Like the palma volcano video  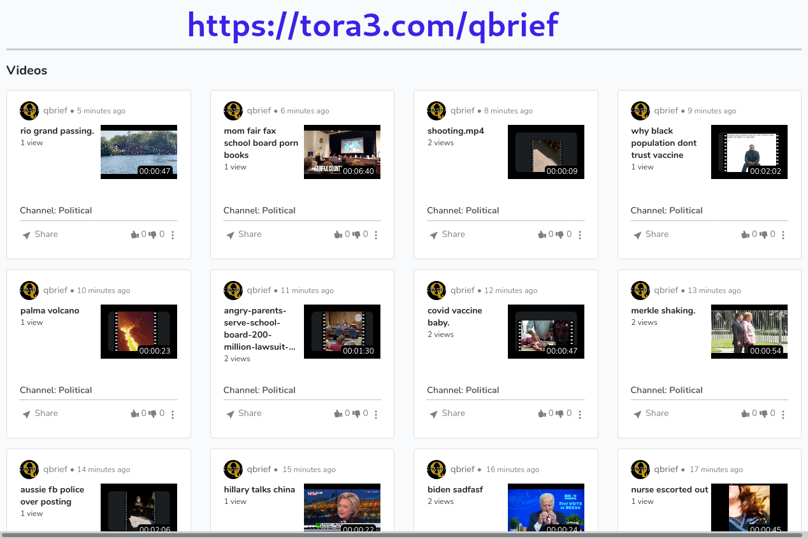pos(134,413)
